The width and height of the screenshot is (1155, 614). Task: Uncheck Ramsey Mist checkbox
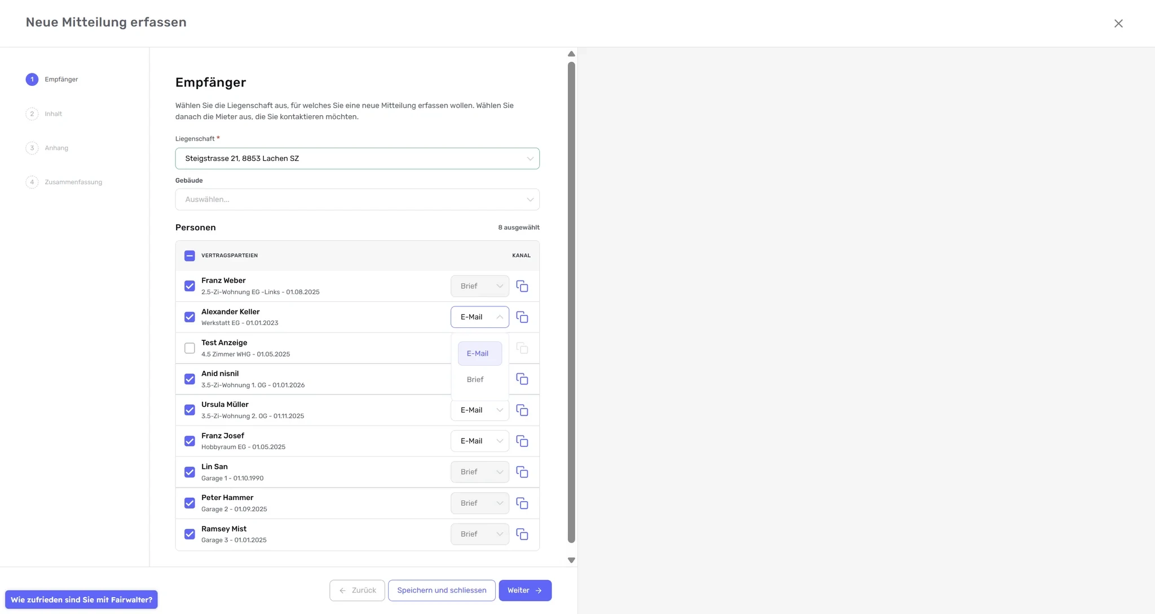tap(189, 534)
